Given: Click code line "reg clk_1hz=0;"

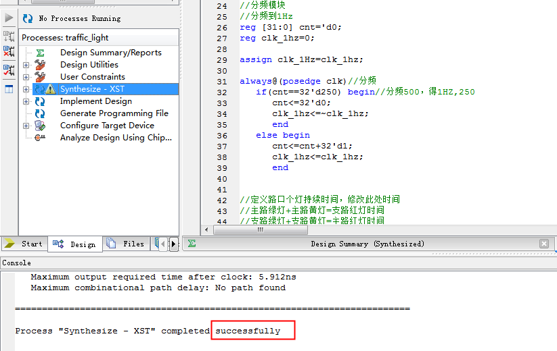Looking at the screenshot, I should tap(277, 38).
